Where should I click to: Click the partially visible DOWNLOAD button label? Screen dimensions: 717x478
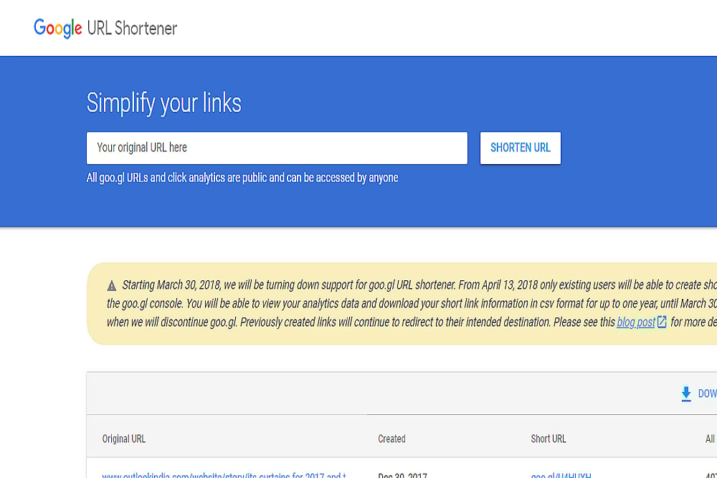[707, 393]
